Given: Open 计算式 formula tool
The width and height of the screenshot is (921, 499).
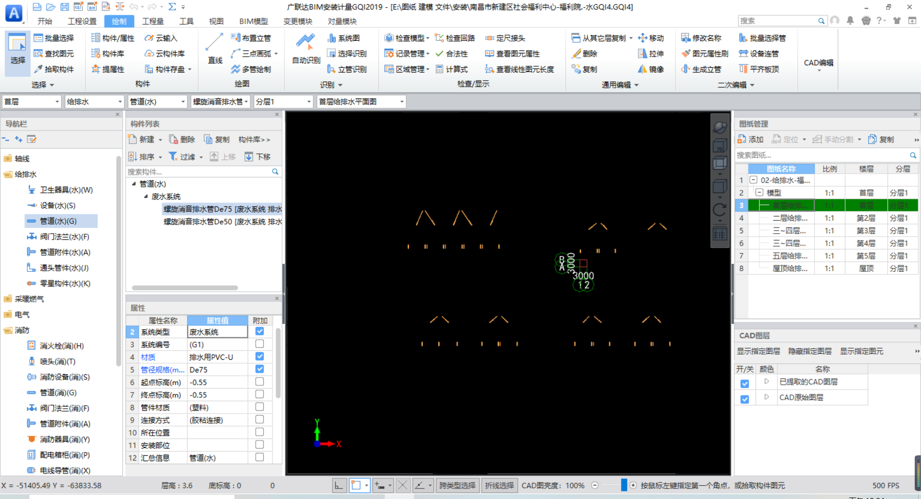Looking at the screenshot, I should (451, 69).
